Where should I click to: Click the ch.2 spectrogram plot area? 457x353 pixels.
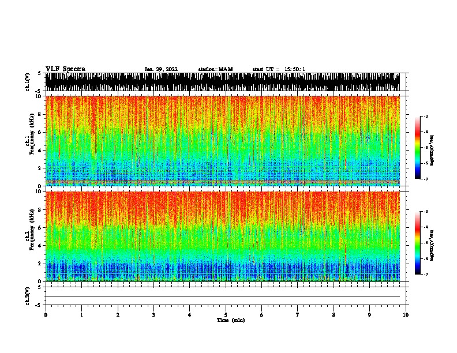click(x=223, y=236)
